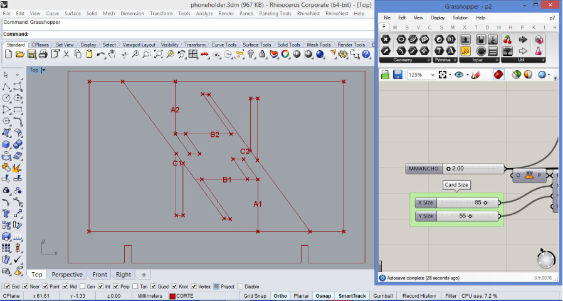Click the Filter status bar button

click(x=451, y=296)
